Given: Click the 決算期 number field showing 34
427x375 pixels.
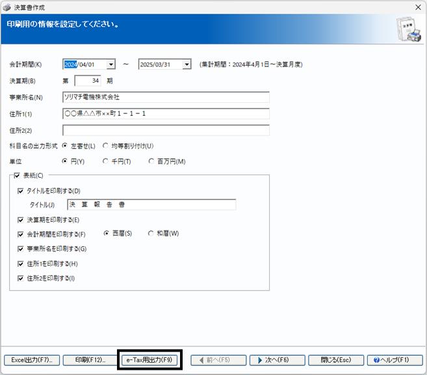Looking at the screenshot, I should click(x=88, y=81).
